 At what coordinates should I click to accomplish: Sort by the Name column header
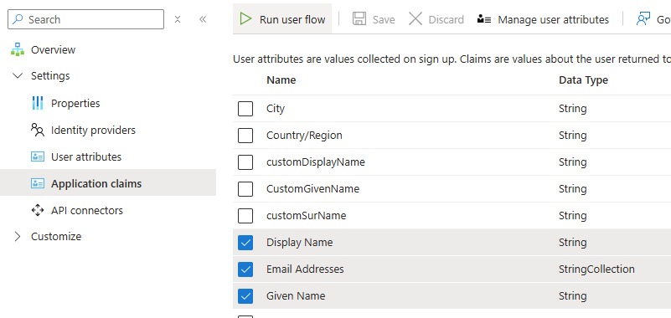(281, 80)
